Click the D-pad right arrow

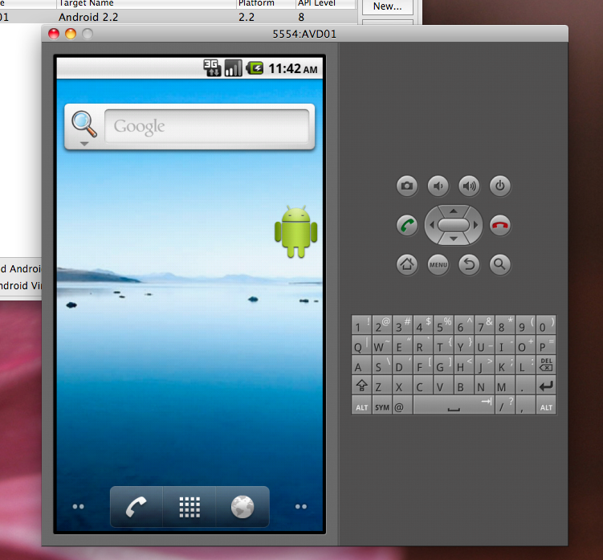475,225
